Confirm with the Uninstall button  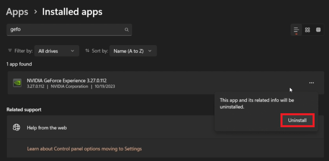tap(297, 120)
